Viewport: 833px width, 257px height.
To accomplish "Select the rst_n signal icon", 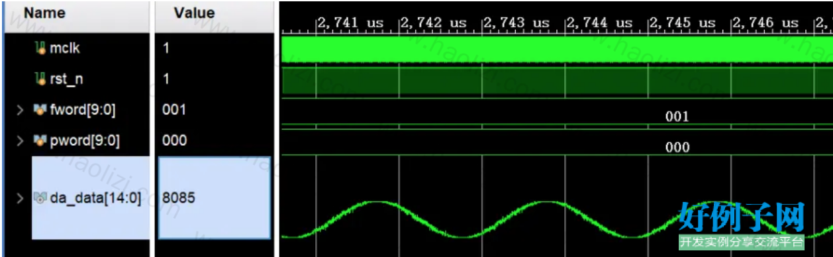I will (x=40, y=79).
